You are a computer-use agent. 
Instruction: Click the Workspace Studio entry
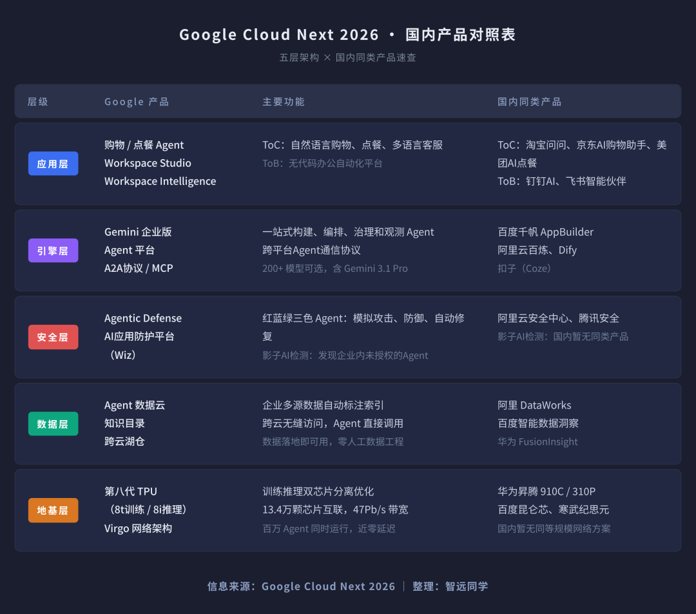[x=148, y=163]
